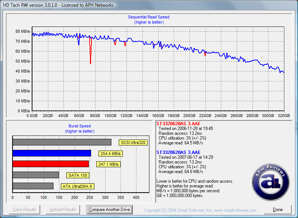Open the www.simplisoftware.com link
Image resolution: width=298 pixels, height=218 pixels.
[x=235, y=210]
